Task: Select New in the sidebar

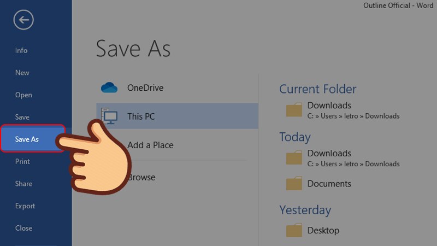Action: click(x=22, y=73)
